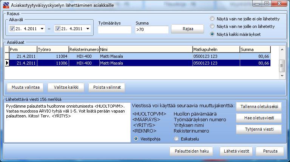
Task: Minimize the dialog window
Action: tap(257, 3)
